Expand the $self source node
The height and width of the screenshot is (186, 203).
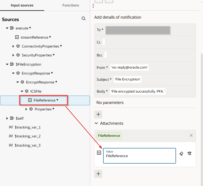pyautogui.click(x=7, y=118)
